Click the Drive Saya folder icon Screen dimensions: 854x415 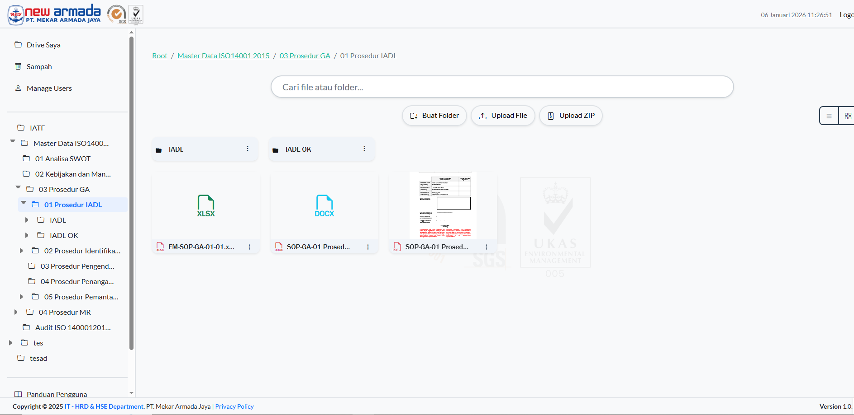[18, 44]
